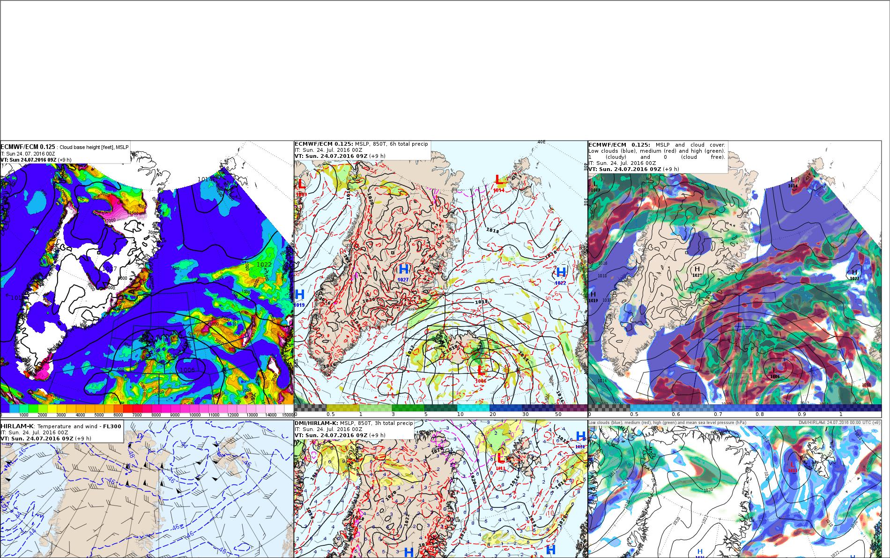Open the ECMWF cloud base height map

147,279
